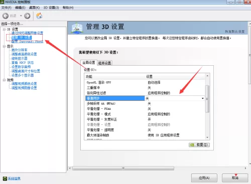
Task: Select the 平滑处理 - 灰度纠正 row
Action: click(145, 119)
